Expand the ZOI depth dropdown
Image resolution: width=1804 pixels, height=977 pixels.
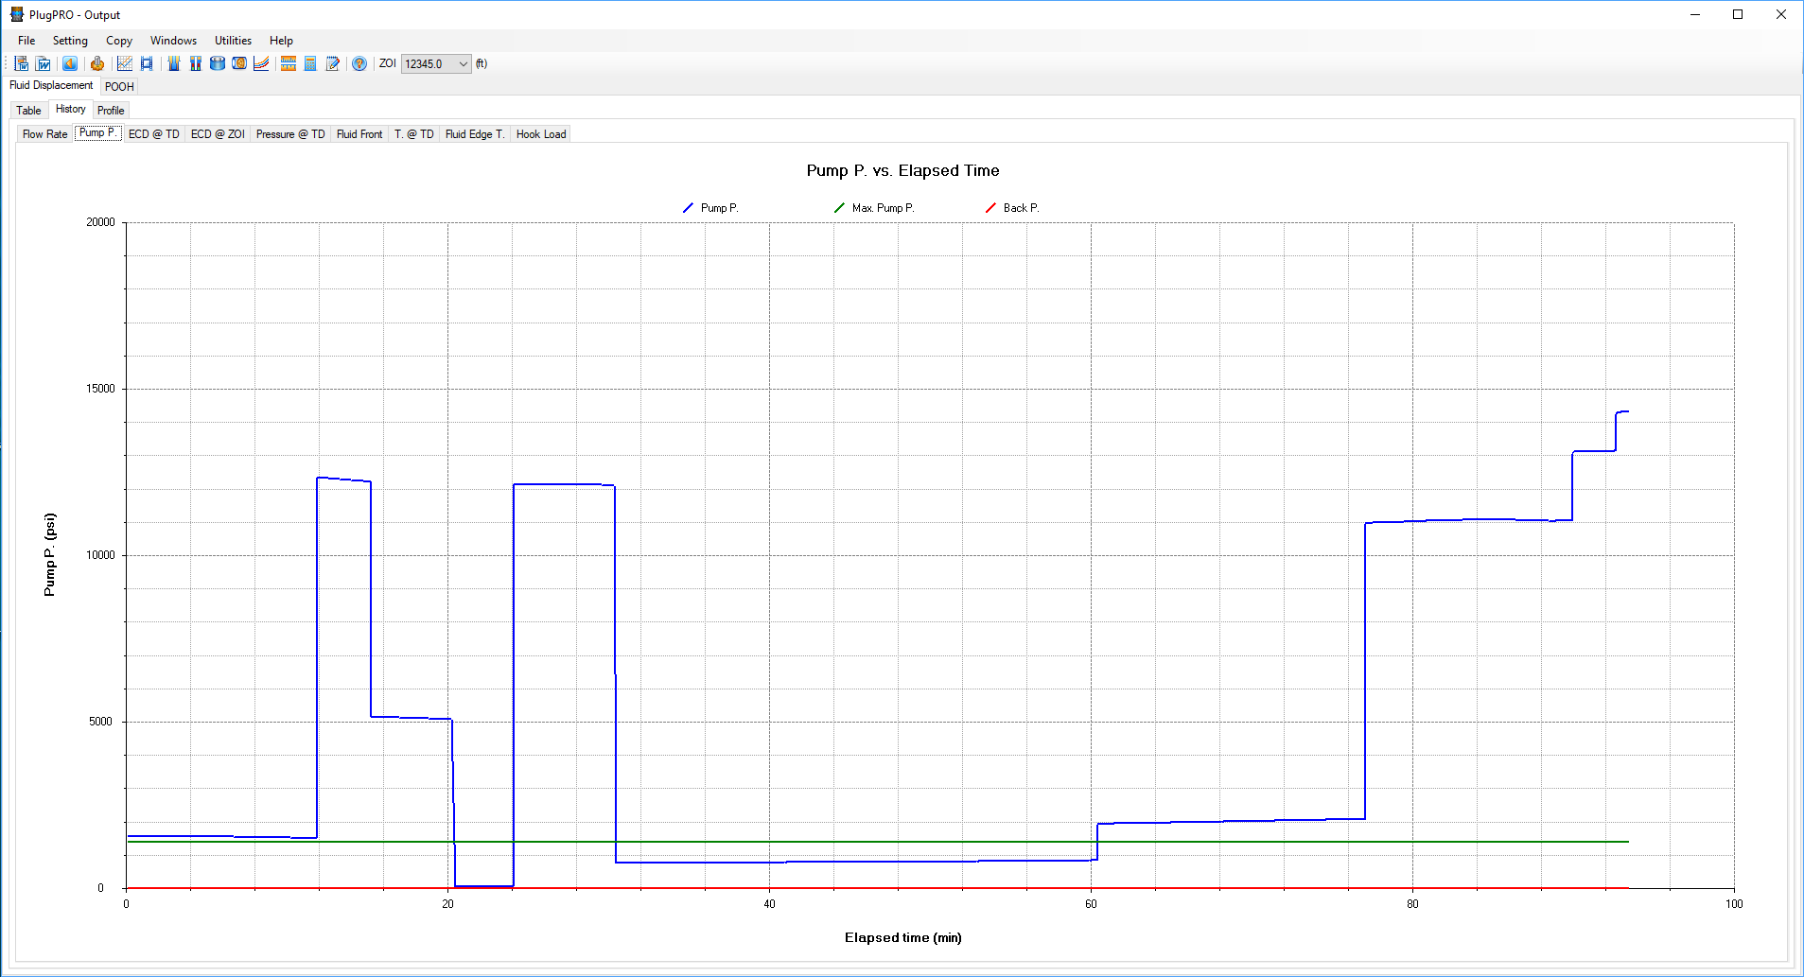463,64
